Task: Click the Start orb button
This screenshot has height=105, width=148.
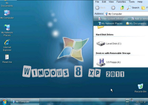Action: pyautogui.click(x=4, y=102)
